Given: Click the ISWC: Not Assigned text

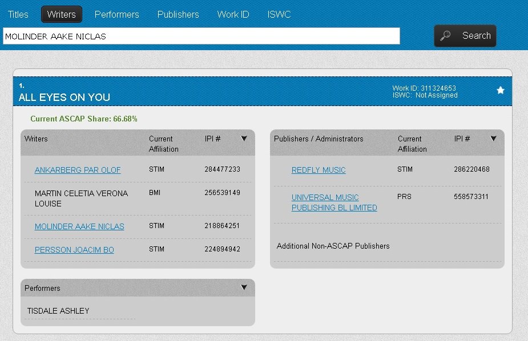Looking at the screenshot, I should (425, 95).
